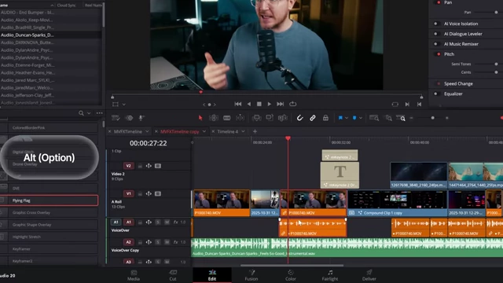The image size is (503, 283).
Task: Open the marker color dropdown arrow
Action: 361,118
